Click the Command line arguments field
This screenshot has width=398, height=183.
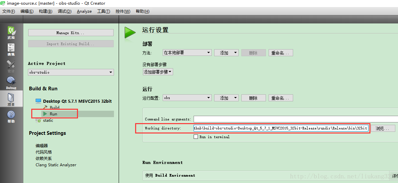pyautogui.click(x=296, y=119)
